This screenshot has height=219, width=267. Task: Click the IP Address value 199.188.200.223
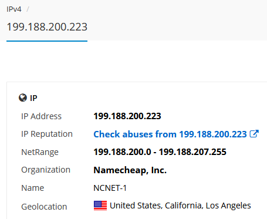coord(127,116)
